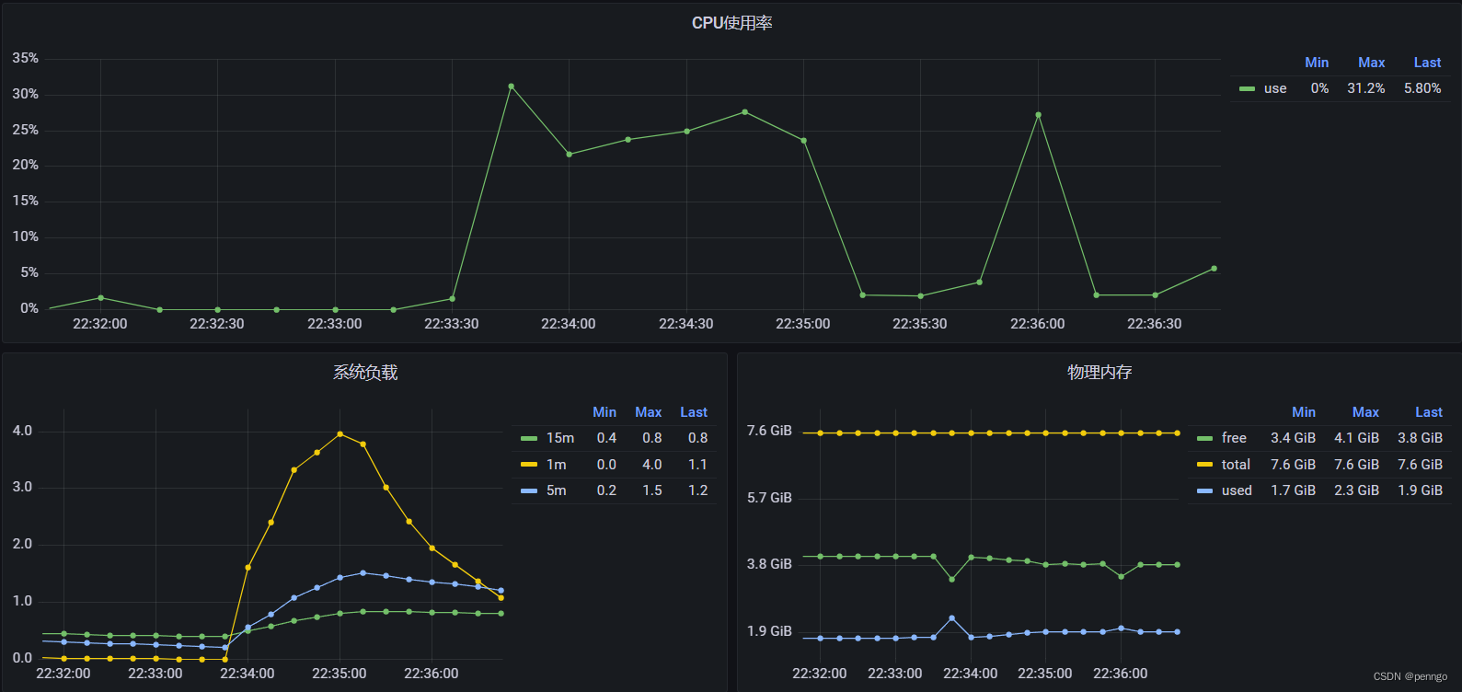
Task: Click the 5m load peak point near 1.5
Action: point(363,573)
